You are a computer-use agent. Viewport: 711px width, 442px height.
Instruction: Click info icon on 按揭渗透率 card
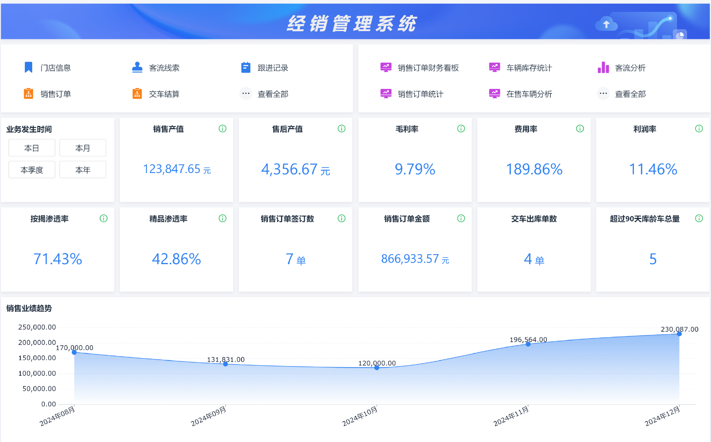[104, 218]
